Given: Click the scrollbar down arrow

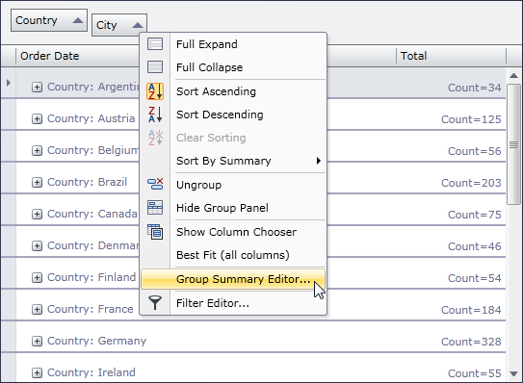Looking at the screenshot, I should [513, 373].
